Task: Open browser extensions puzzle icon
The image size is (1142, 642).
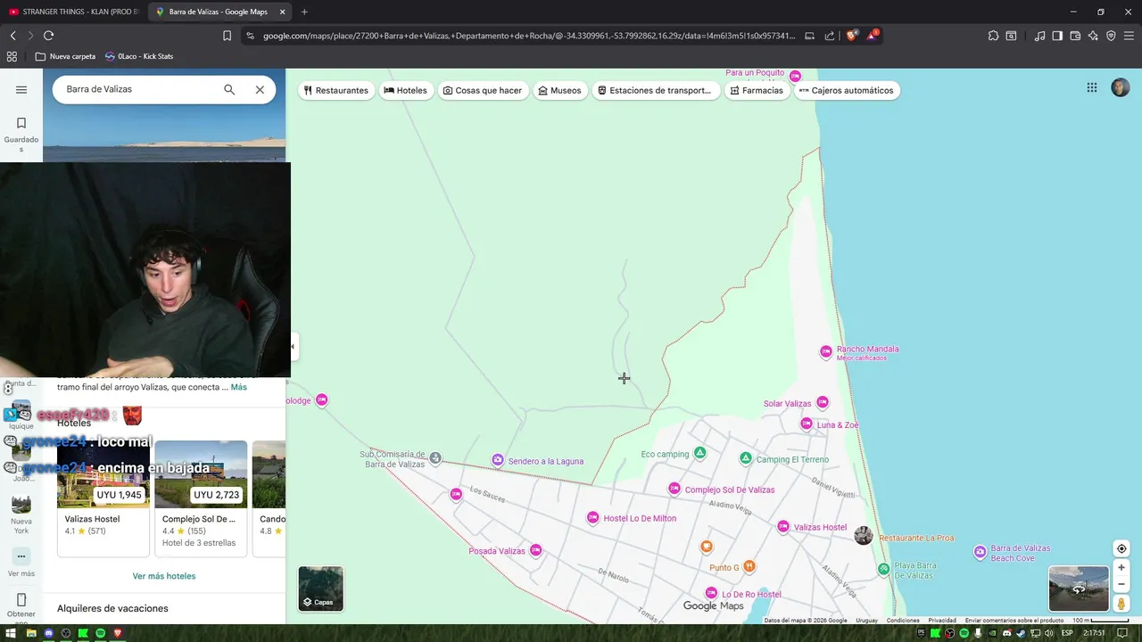Action: 993,36
